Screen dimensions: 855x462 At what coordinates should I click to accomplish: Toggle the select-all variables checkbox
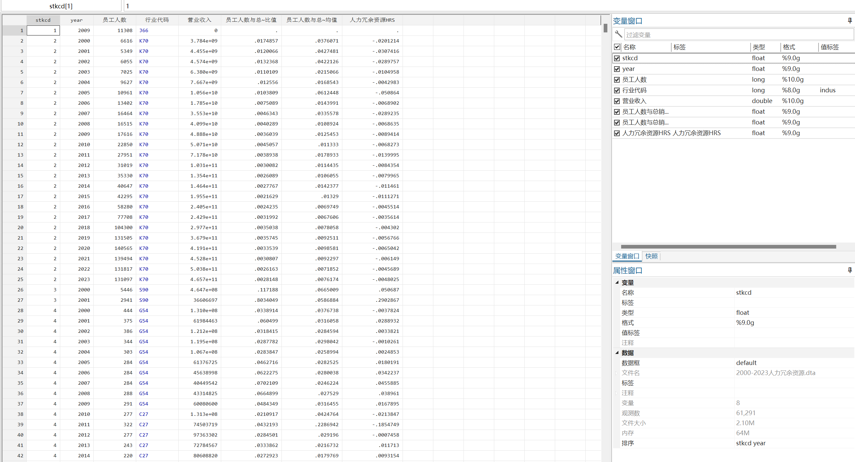[617, 47]
